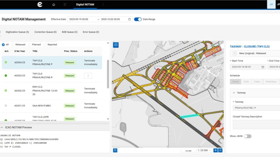The image size is (280, 157).
Task: Switch to the Digitization Queue tab
Action: coord(17,32)
